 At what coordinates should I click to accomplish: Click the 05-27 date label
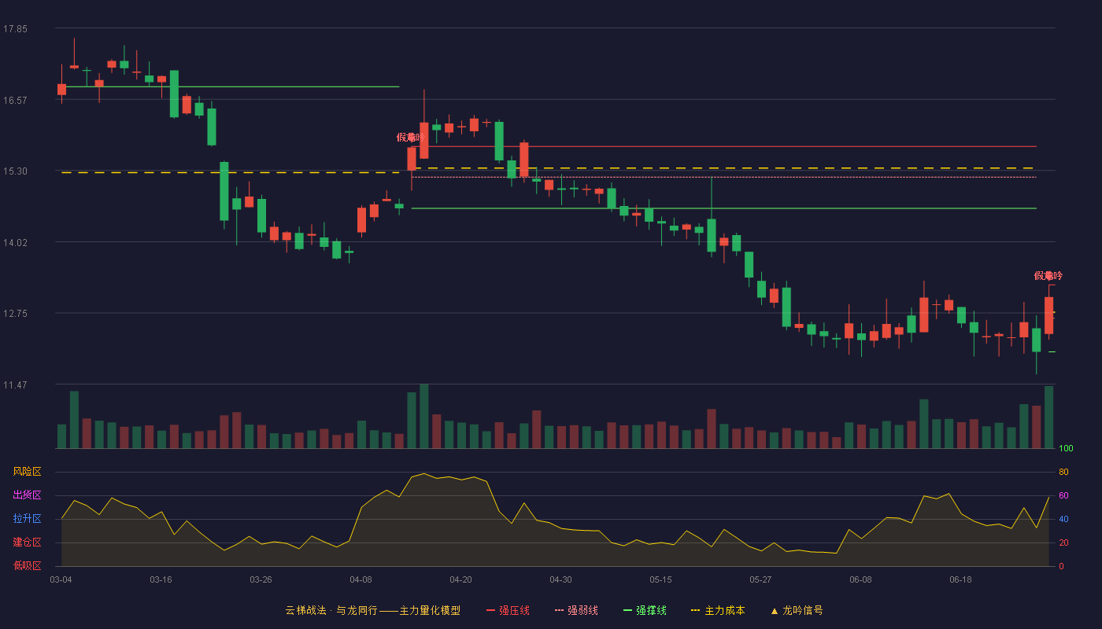point(760,579)
